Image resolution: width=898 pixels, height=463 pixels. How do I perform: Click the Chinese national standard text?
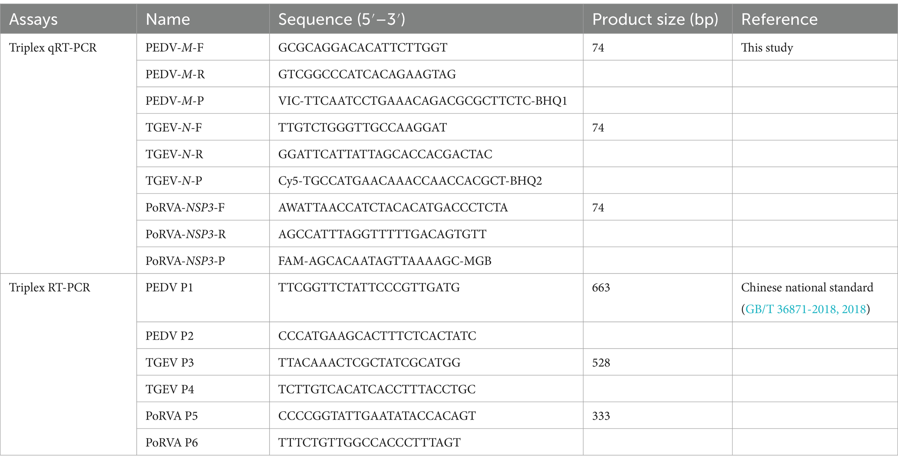coord(807,288)
